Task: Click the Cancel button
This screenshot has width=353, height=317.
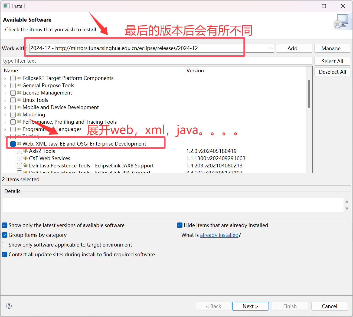Action: click(329, 306)
